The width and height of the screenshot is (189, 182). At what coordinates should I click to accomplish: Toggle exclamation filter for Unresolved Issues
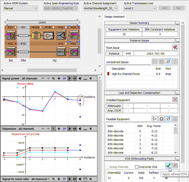click(175, 62)
